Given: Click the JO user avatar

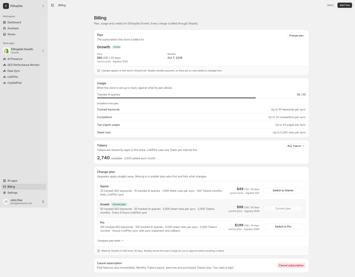Looking at the screenshot, I should [6, 202].
